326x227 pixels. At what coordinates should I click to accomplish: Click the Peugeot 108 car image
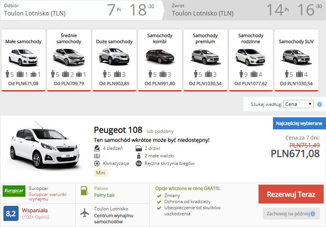coord(45,147)
